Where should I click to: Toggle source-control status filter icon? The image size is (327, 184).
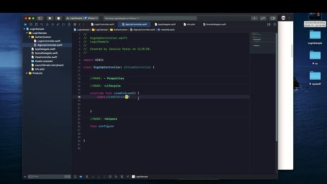pos(69,177)
